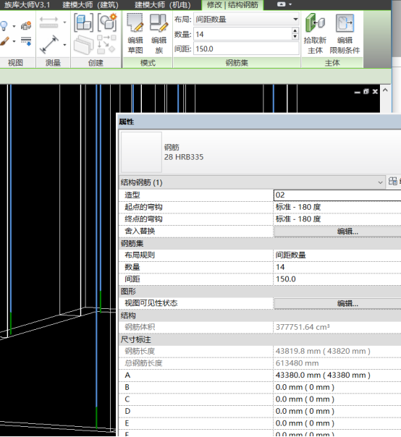Click 钢筋体积 value 377751.64 cm³
Viewport: 401px width, 437px height.
(x=337, y=327)
